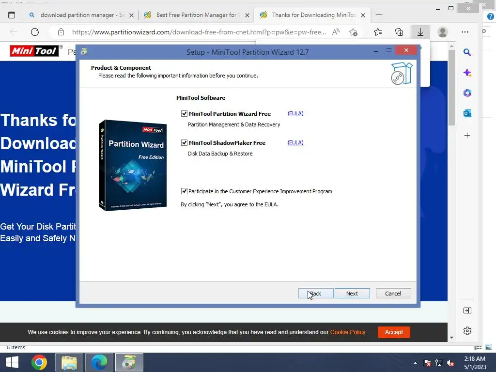The image size is (496, 372).
Task: Click scrollbar down arrow on webpage
Action: [x=451, y=338]
